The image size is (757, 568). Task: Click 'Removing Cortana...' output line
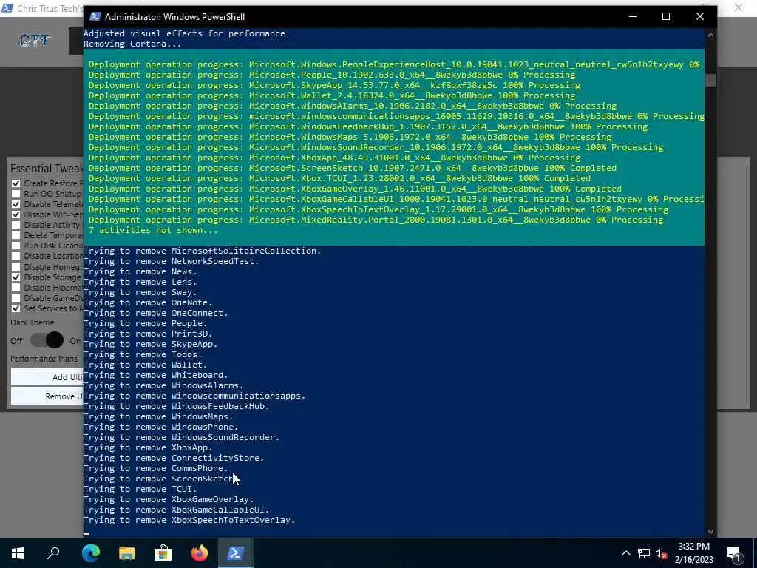coord(132,44)
